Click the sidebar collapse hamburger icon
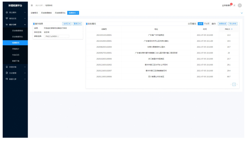The image size is (251, 142). click(32, 5)
